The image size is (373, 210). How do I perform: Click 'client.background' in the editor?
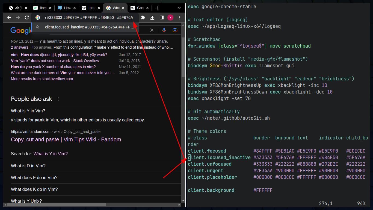[x=211, y=190]
